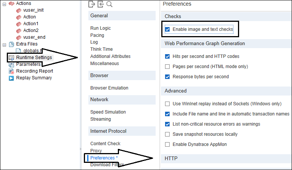292x170 pixels.
Task: Enable Pages per second (HTML mode only)
Action: [167, 67]
